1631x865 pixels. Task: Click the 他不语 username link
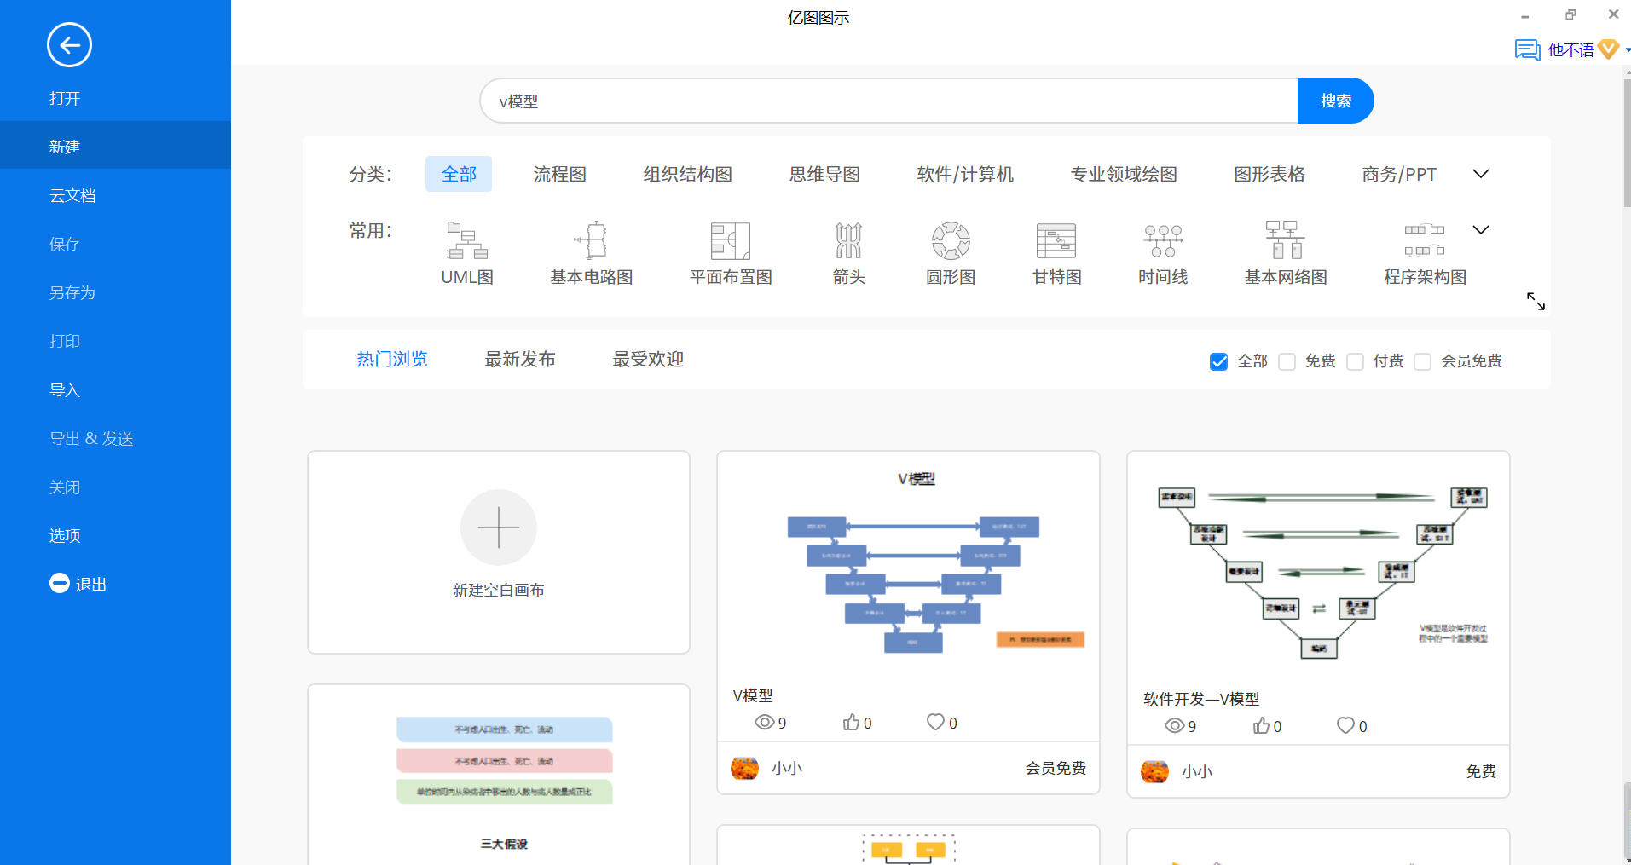point(1570,50)
